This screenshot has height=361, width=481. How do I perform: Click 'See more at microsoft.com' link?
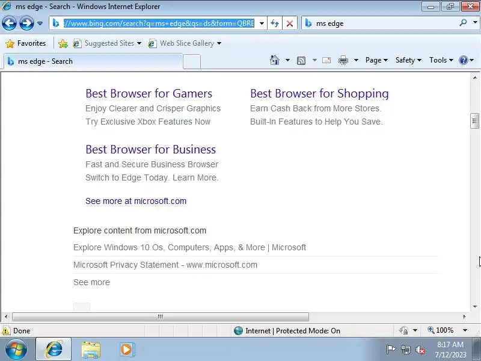click(x=136, y=201)
